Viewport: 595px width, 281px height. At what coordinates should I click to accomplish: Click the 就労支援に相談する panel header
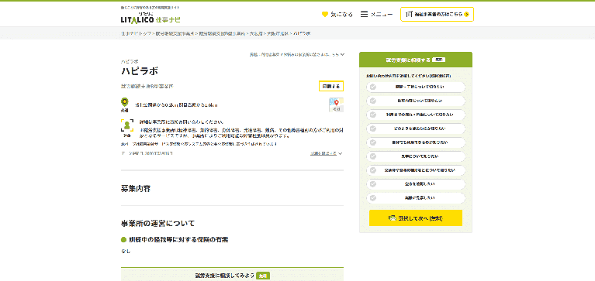(x=416, y=60)
